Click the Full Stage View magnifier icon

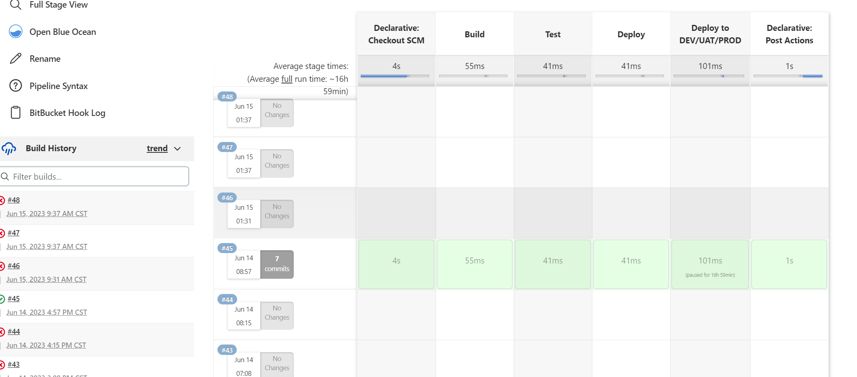click(x=15, y=5)
